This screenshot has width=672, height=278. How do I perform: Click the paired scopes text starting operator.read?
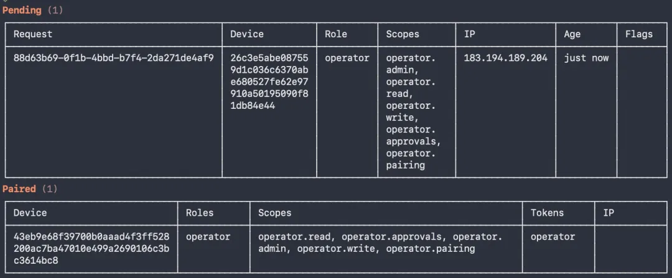380,243
